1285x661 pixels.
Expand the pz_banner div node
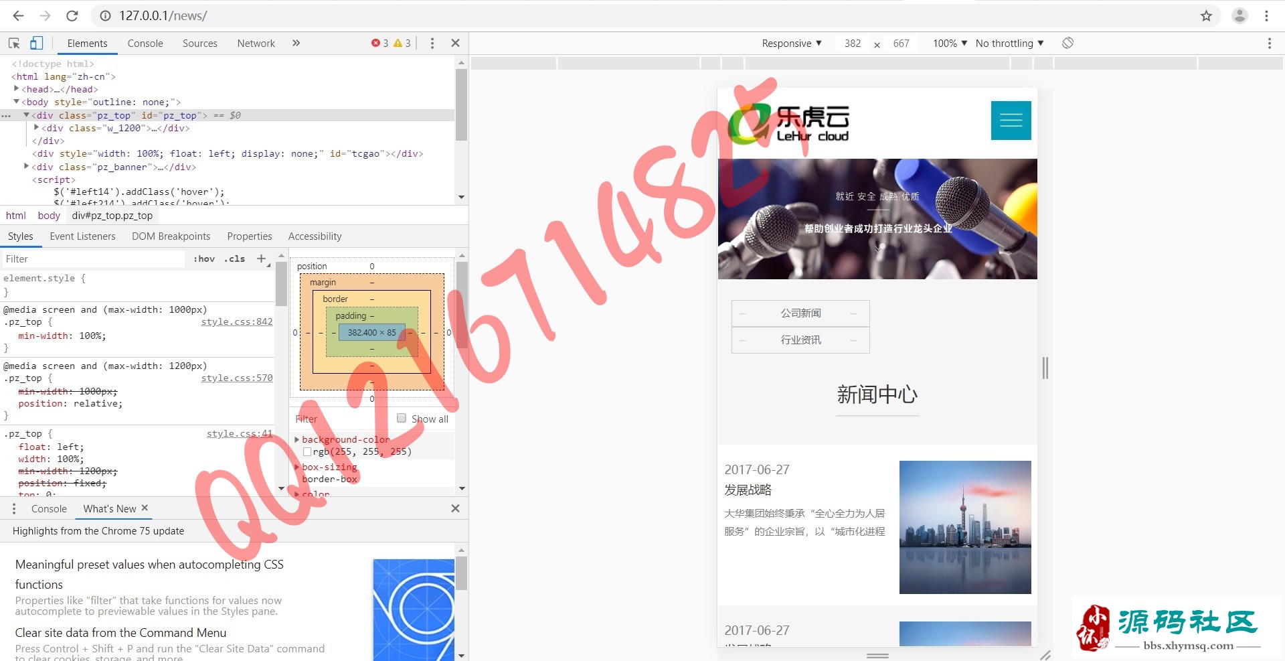point(27,166)
